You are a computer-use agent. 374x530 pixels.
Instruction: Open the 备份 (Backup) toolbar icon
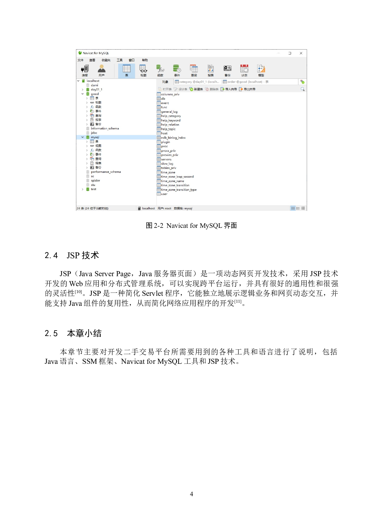tap(227, 70)
